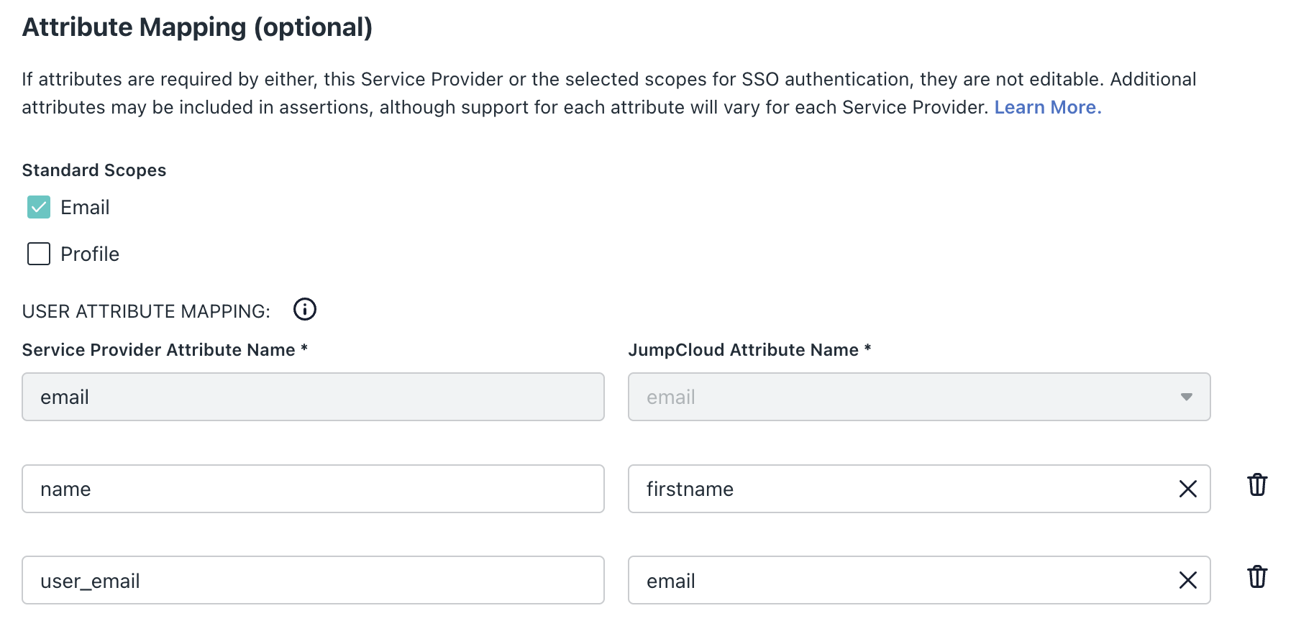Open the email dropdown in the user_email row
This screenshot has height=621, width=1296.
click(x=899, y=580)
